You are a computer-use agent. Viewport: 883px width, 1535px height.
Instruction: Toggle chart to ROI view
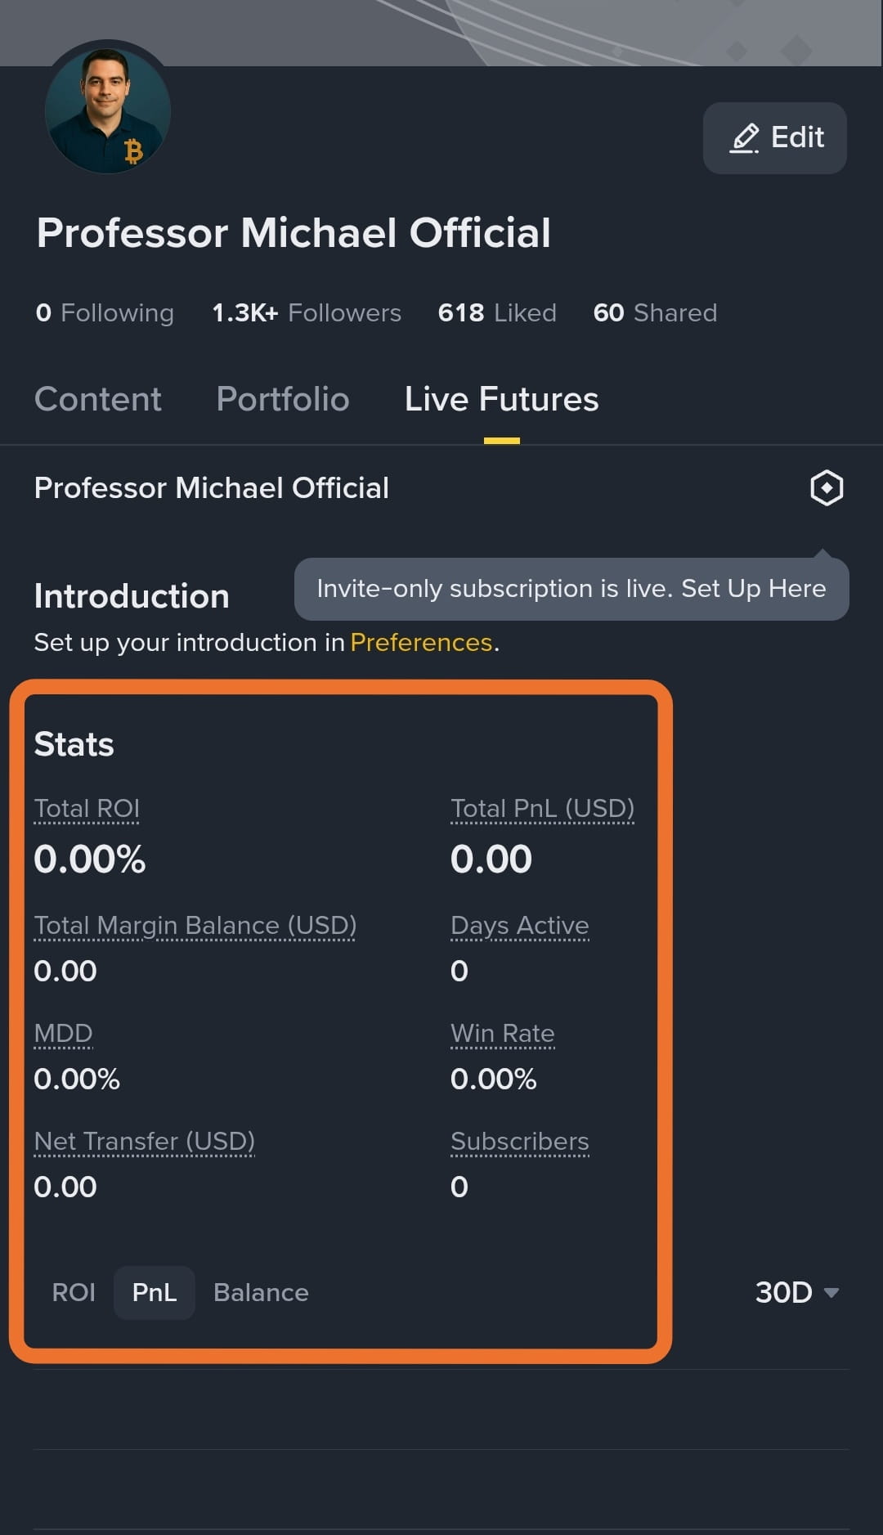(x=74, y=1292)
